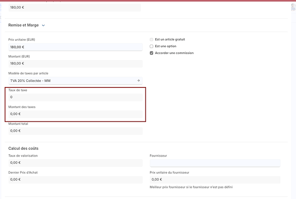Uncheck the Accorder une commission checkbox
The image size is (296, 199).
coord(151,53)
